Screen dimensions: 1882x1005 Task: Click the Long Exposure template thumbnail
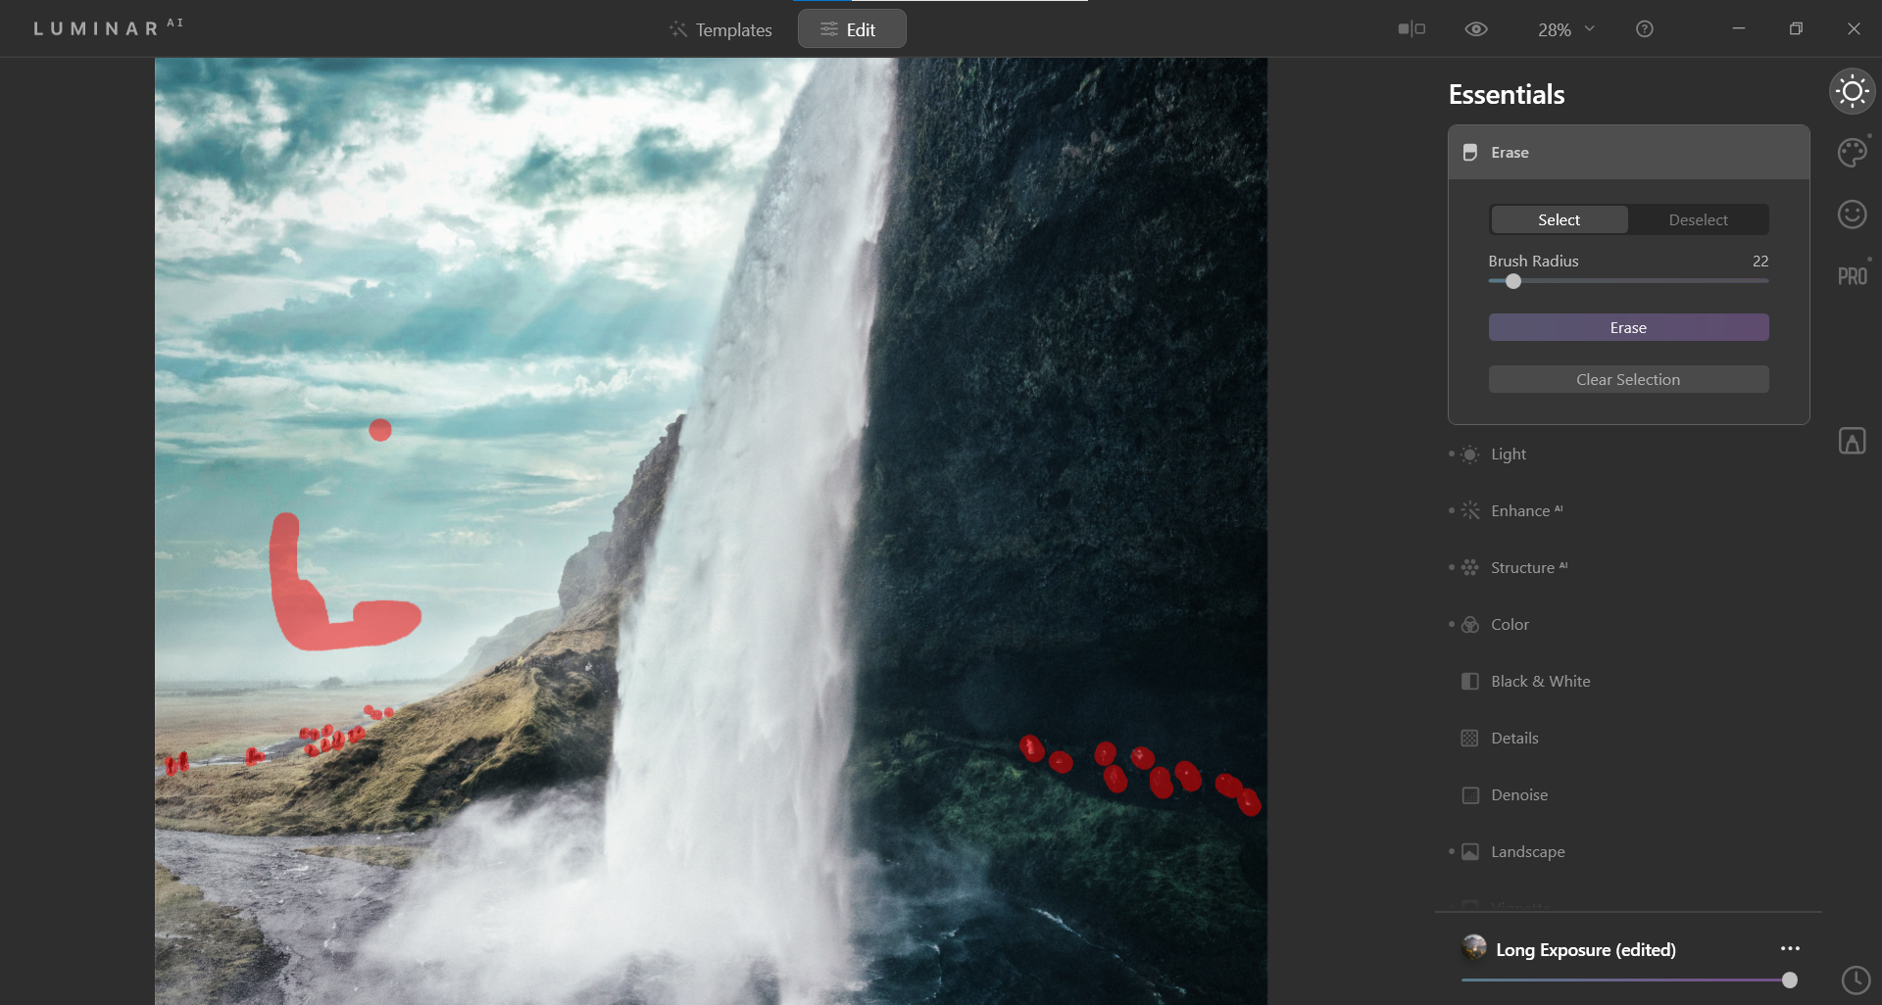pyautogui.click(x=1473, y=947)
